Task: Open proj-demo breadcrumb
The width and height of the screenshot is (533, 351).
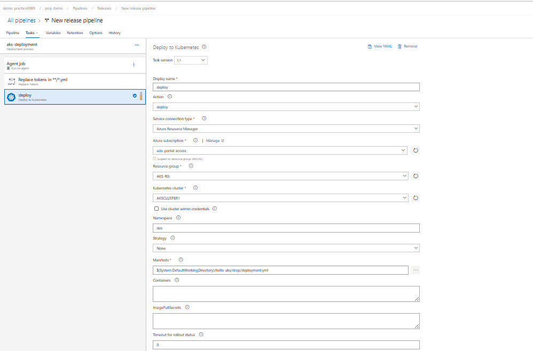Action: (x=54, y=8)
